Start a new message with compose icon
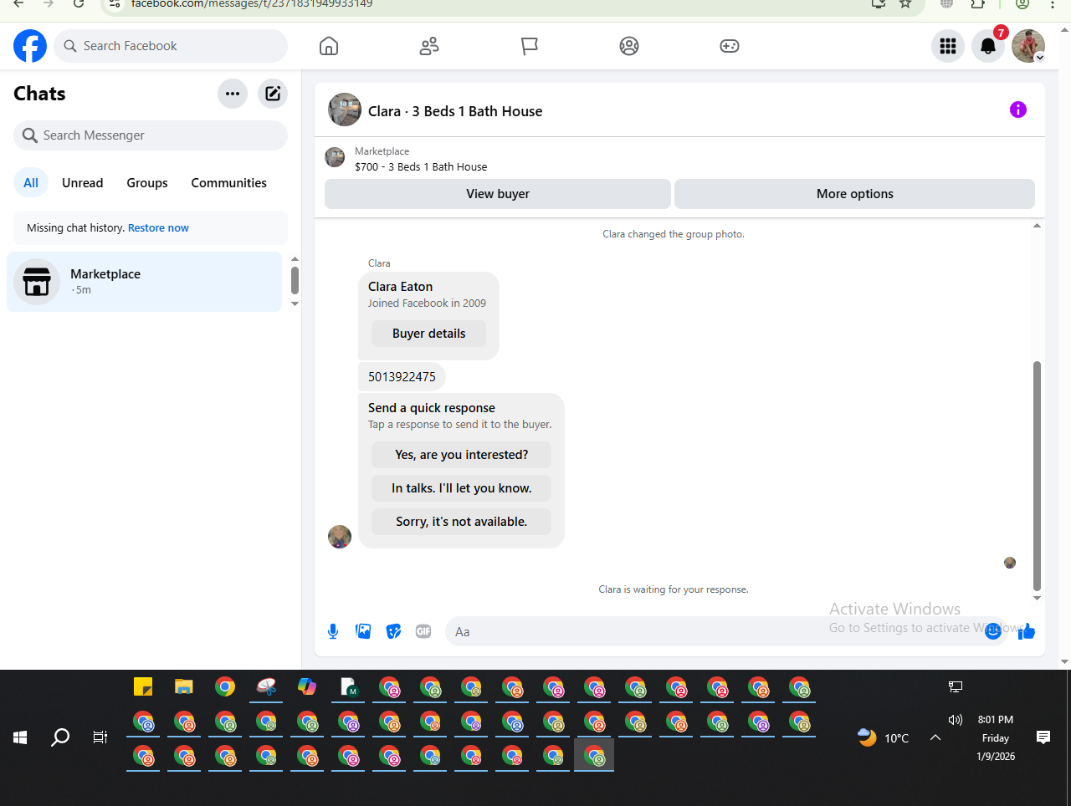 [273, 94]
